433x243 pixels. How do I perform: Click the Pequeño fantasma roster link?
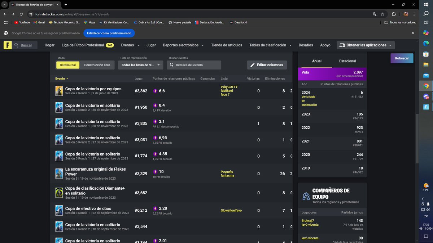tap(227, 174)
